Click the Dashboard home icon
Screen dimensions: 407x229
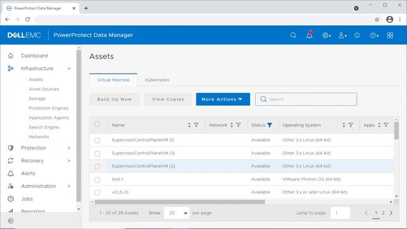coord(11,55)
